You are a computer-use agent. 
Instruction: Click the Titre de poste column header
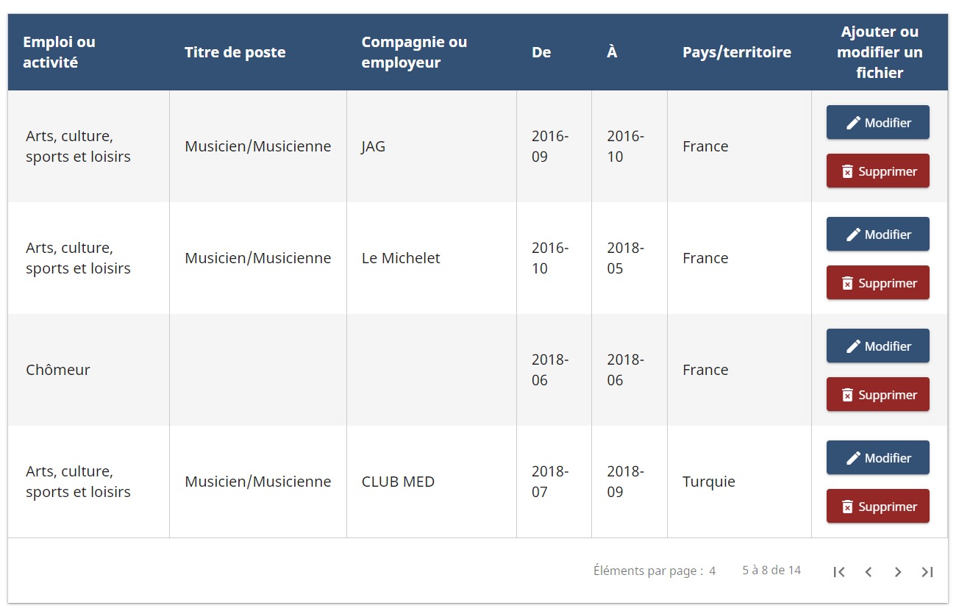235,52
